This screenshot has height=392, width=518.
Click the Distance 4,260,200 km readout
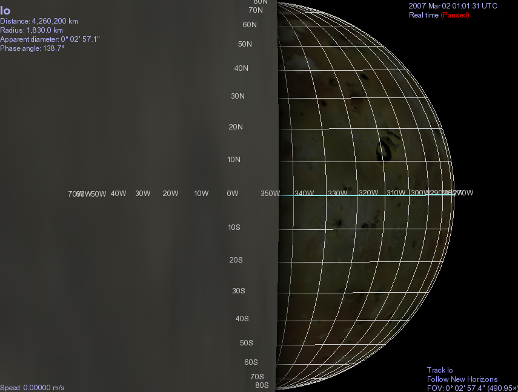pyautogui.click(x=39, y=21)
